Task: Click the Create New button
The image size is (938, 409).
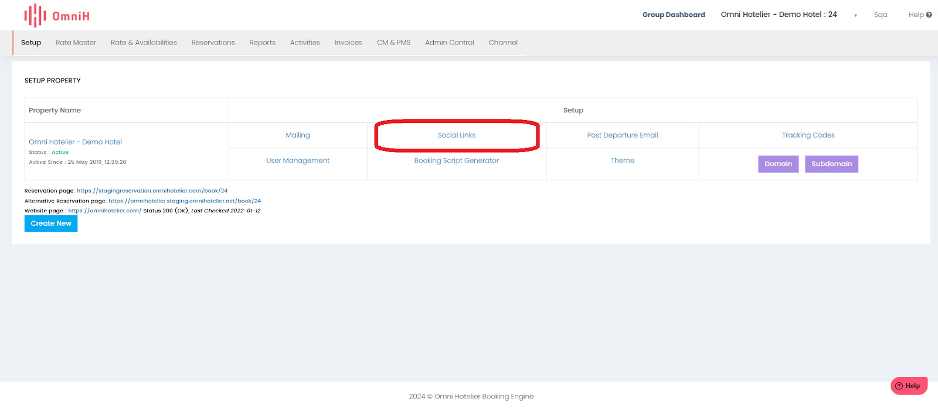Action: pos(51,224)
